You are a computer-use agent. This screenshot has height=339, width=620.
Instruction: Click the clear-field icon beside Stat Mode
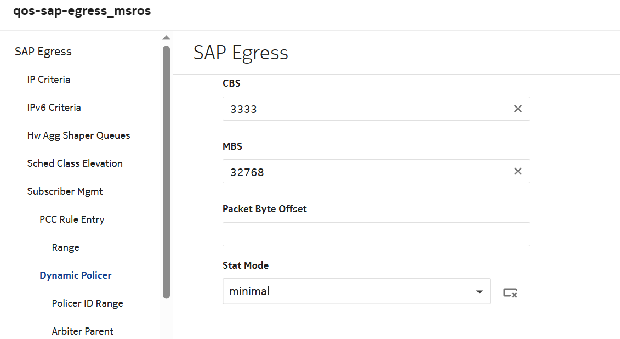coord(509,293)
